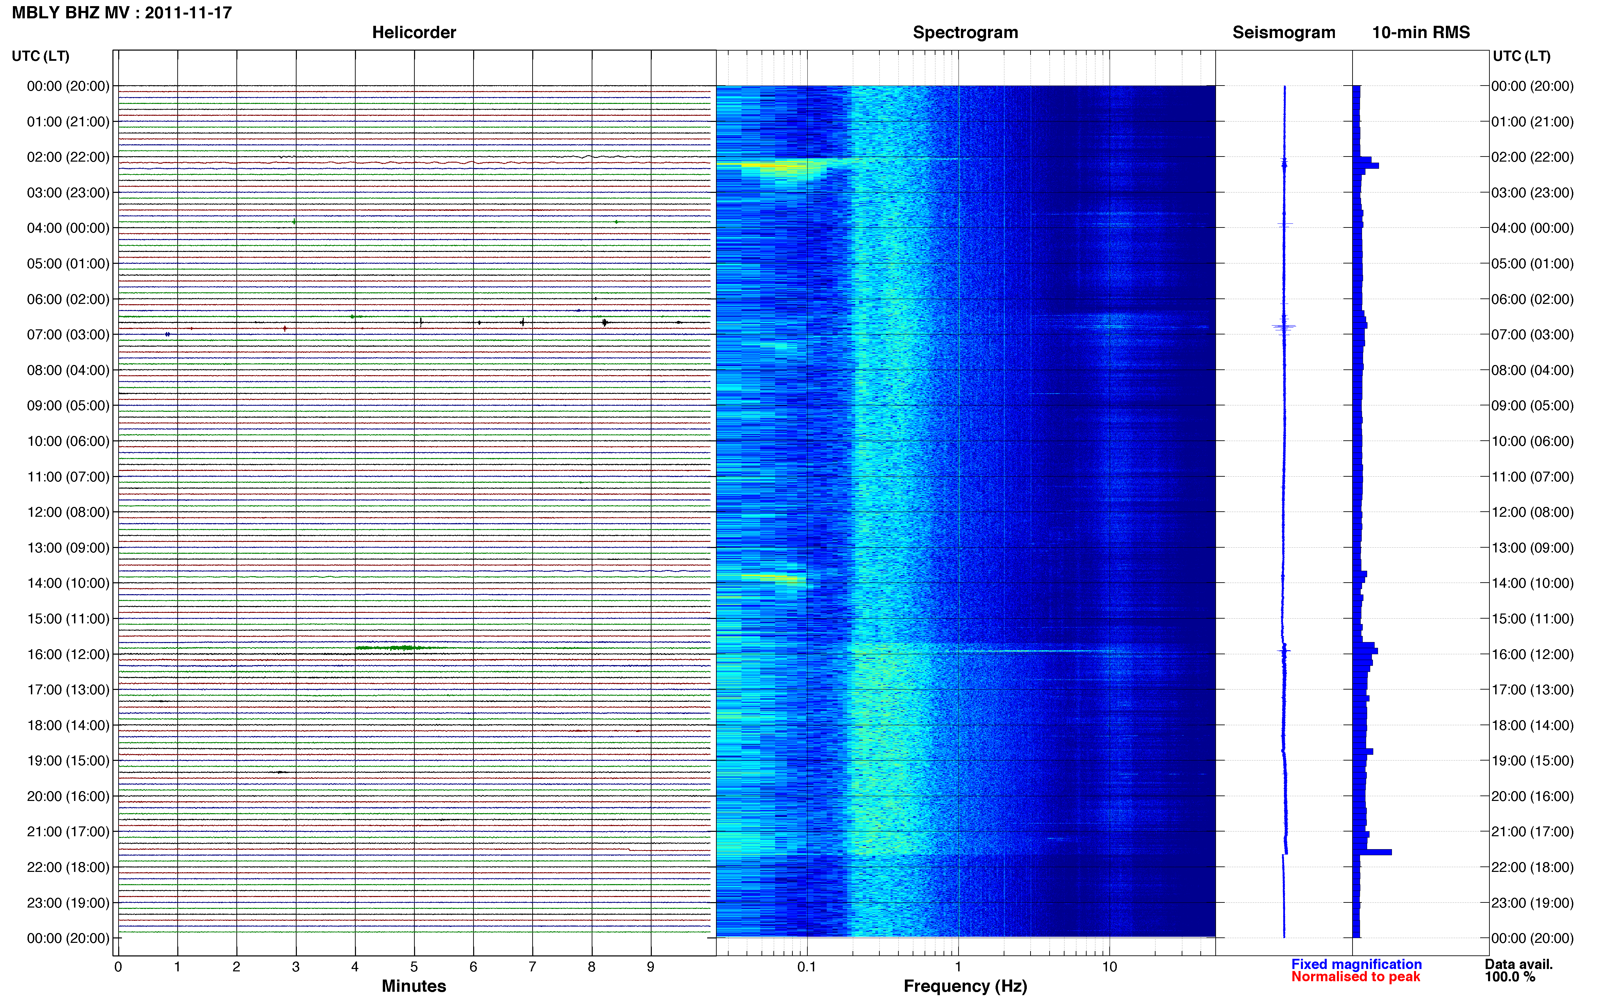The width and height of the screenshot is (1610, 1006).
Task: Click the "UTC (LT)" label on the right axis
Action: [x=1521, y=56]
